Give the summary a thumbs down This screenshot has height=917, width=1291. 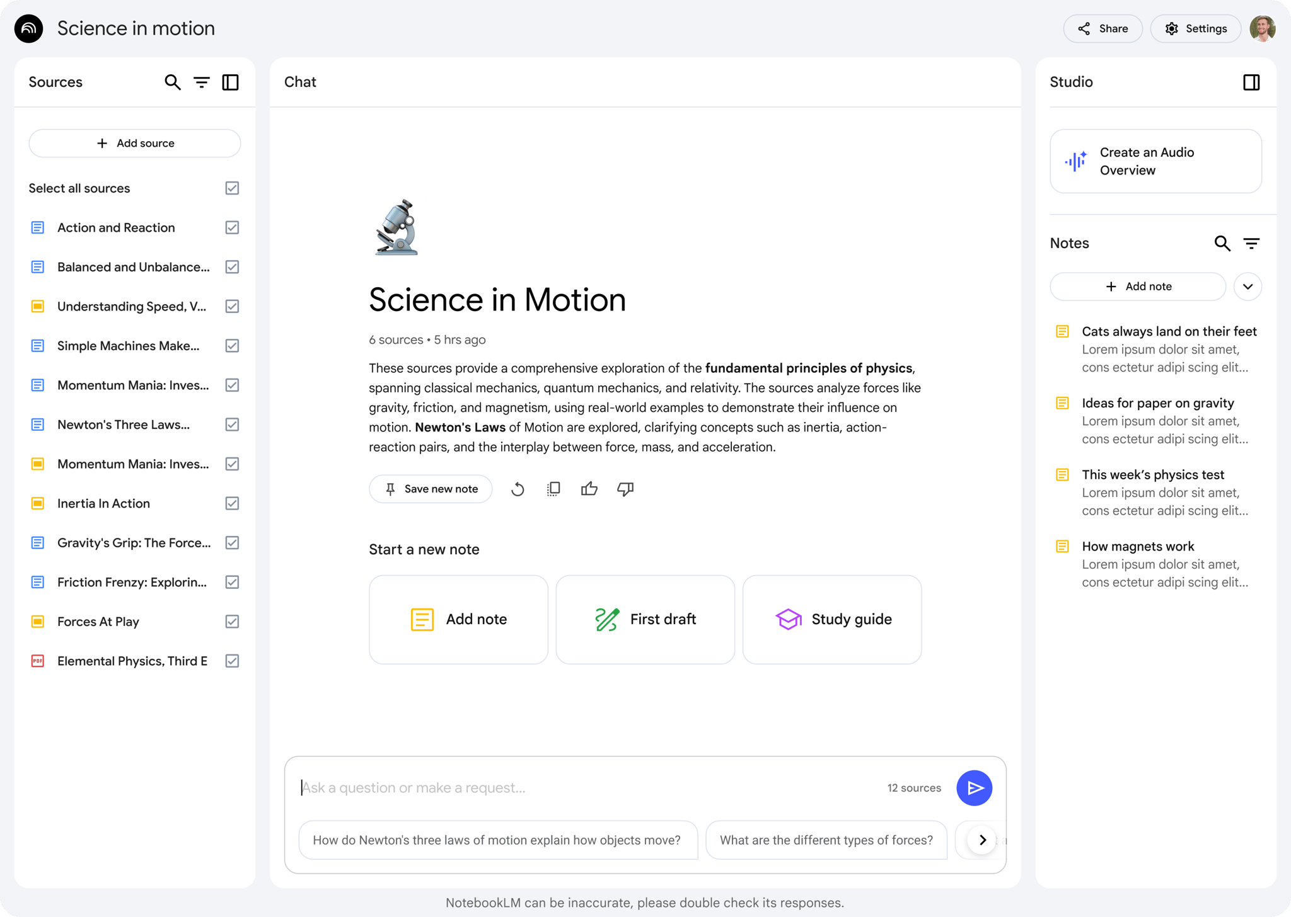(x=625, y=489)
